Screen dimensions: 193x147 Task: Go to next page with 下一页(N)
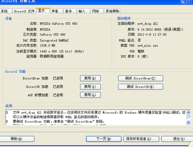click(104, 139)
